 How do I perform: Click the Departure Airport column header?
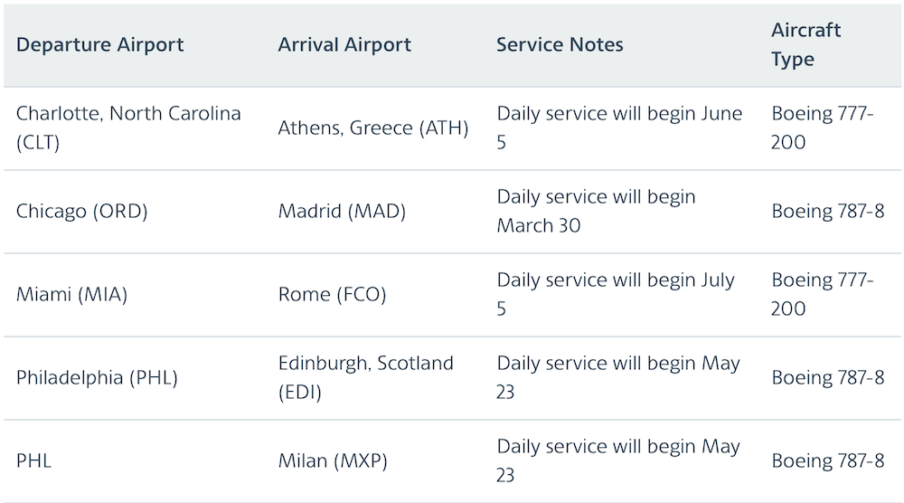coord(99,44)
